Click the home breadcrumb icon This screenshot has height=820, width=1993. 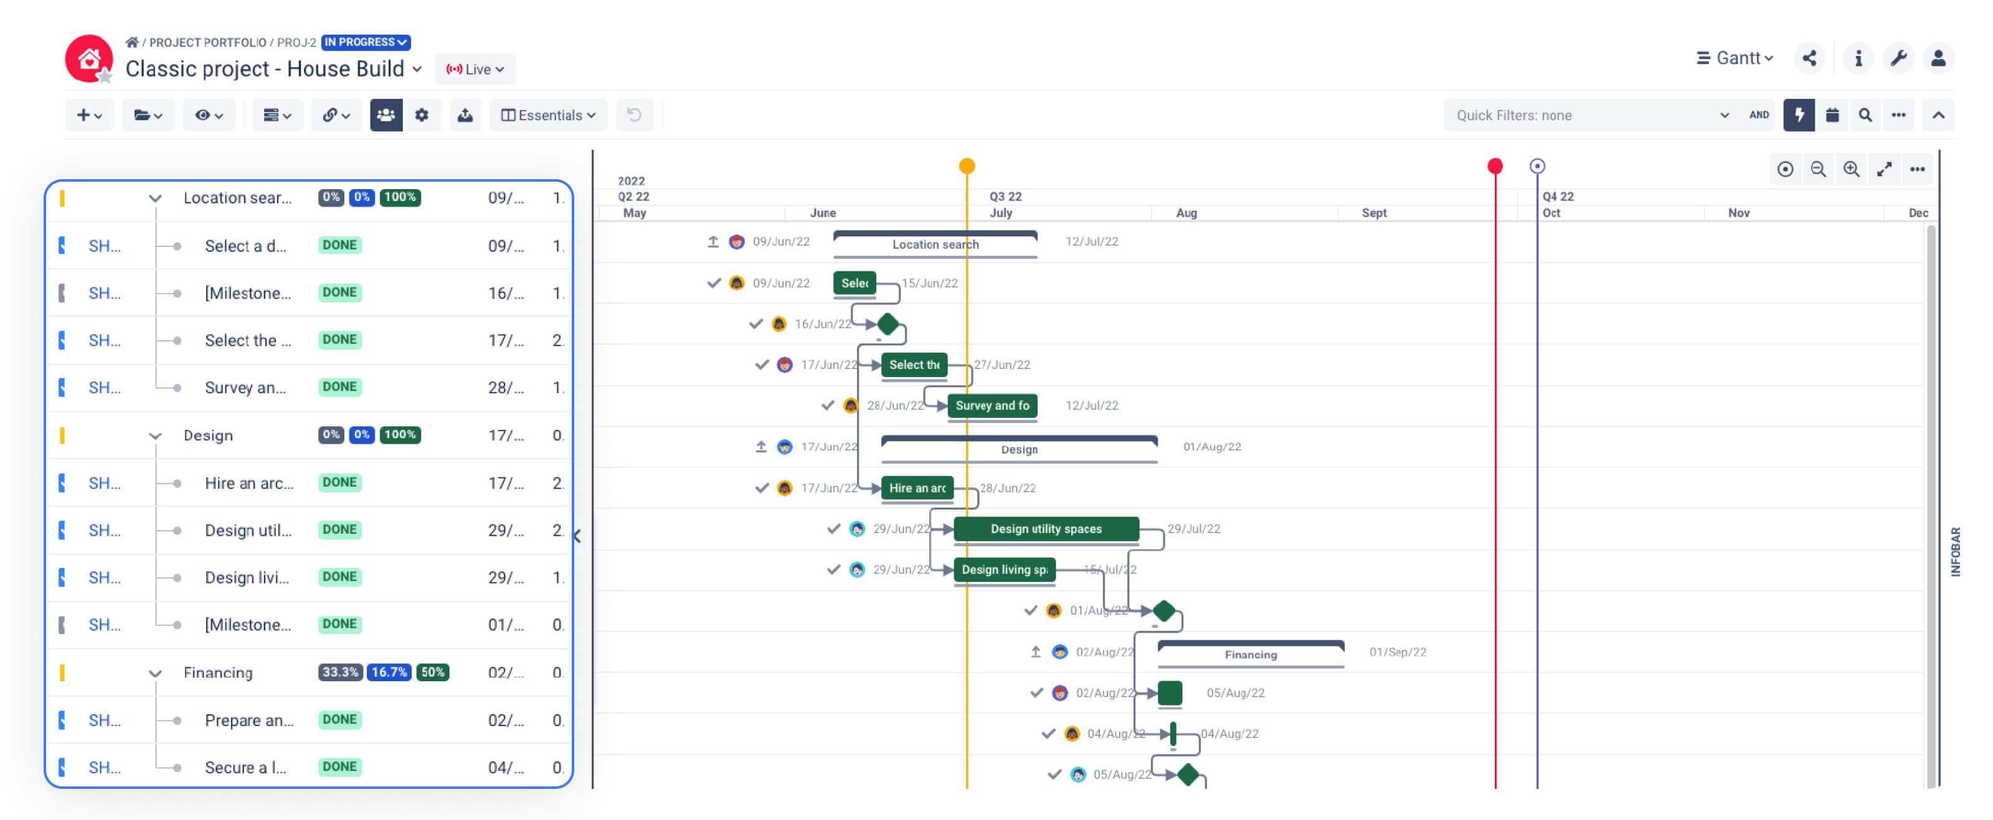click(132, 42)
